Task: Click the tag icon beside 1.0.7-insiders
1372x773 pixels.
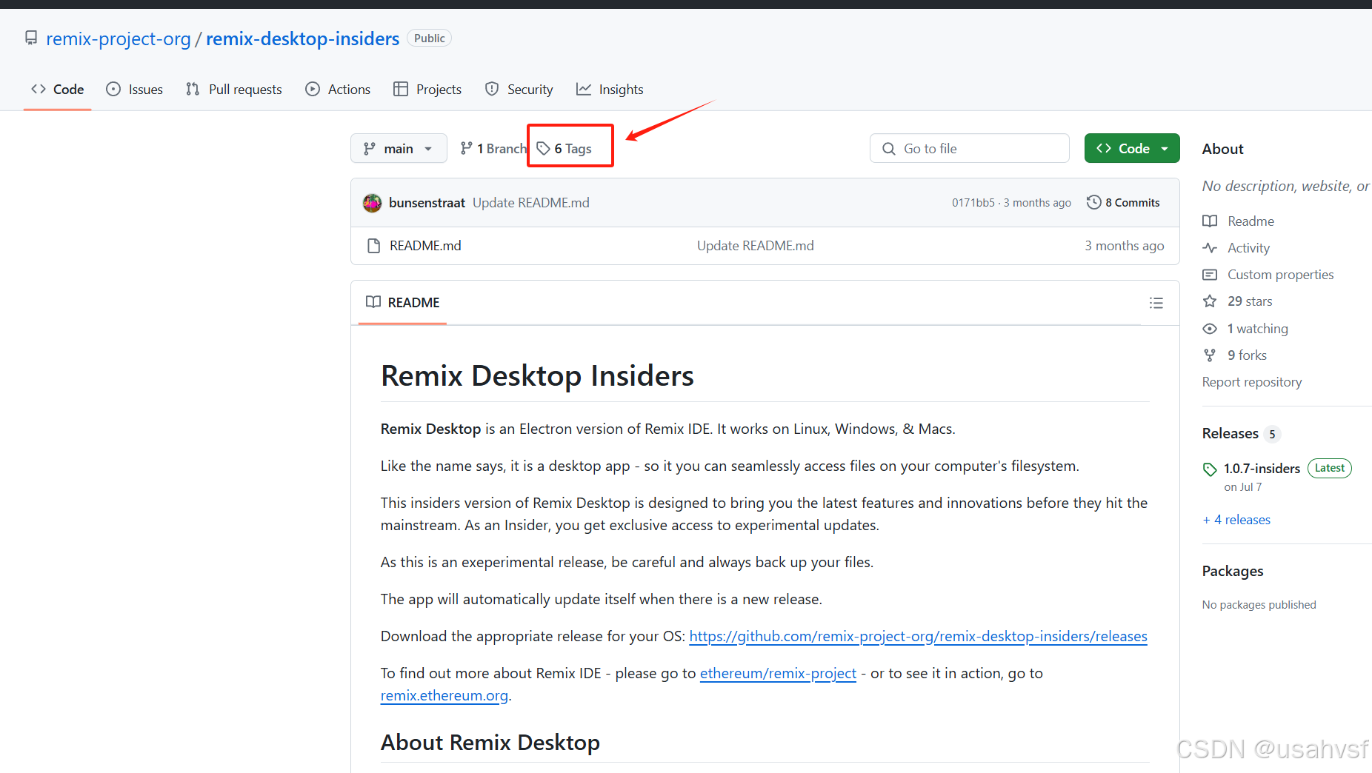Action: pyautogui.click(x=1210, y=469)
